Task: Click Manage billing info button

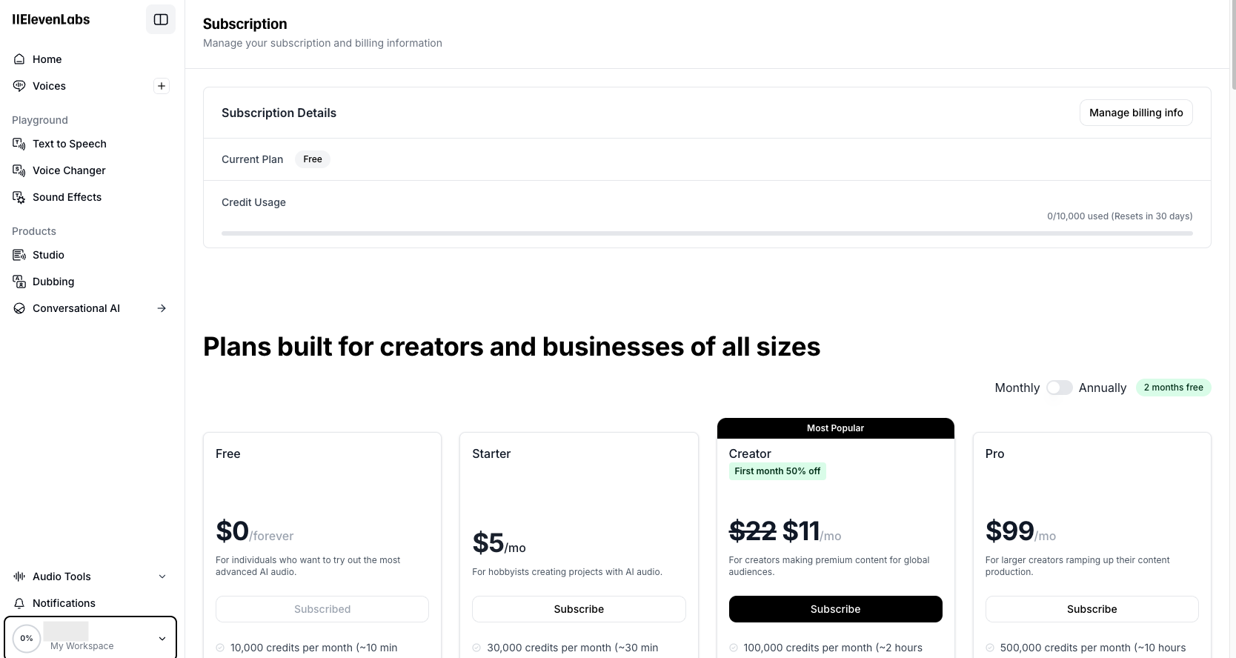Action: (x=1136, y=113)
